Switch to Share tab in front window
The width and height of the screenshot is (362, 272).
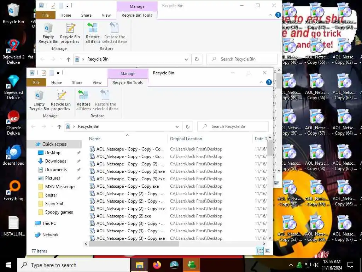(77, 83)
